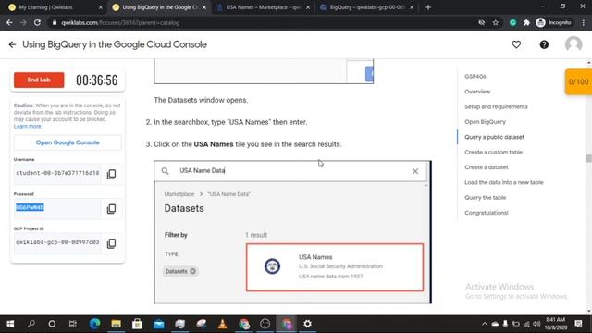592x333 pixels.
Task: Open Settings gear on taskbar
Action: pyautogui.click(x=307, y=324)
